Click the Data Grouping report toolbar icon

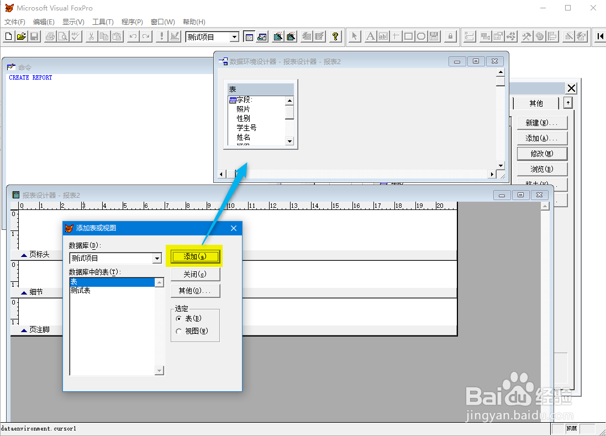[469, 36]
